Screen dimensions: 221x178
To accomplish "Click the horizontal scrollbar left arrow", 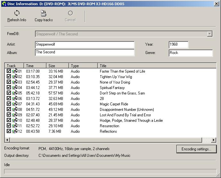I will pyautogui.click(x=7, y=140).
